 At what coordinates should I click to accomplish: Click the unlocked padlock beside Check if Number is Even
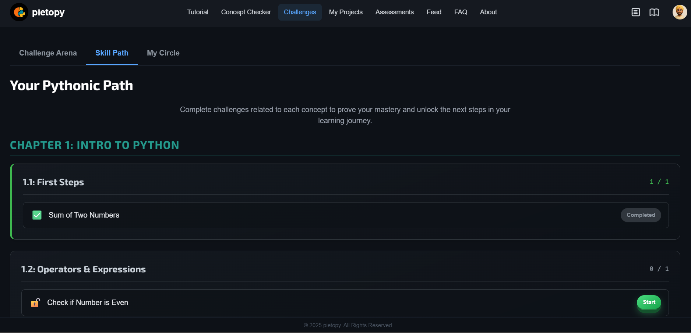35,302
